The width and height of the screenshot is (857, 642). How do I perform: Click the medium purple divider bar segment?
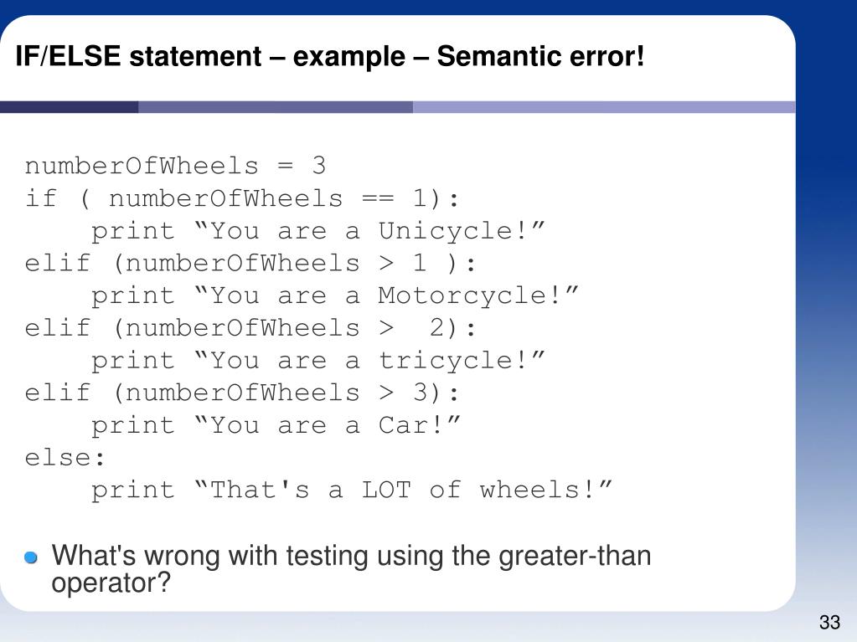pos(276,107)
